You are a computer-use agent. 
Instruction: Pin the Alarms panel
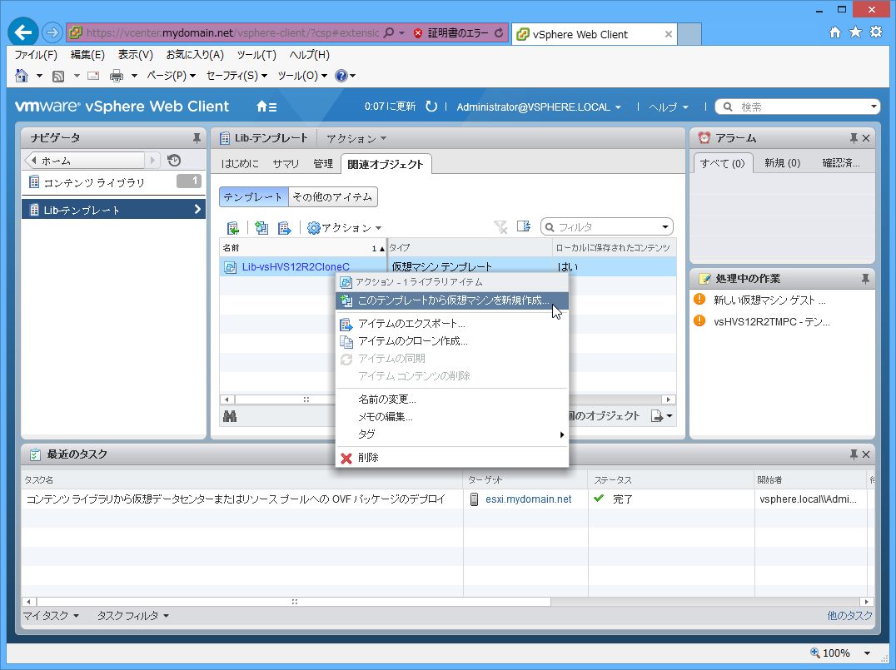tap(853, 138)
